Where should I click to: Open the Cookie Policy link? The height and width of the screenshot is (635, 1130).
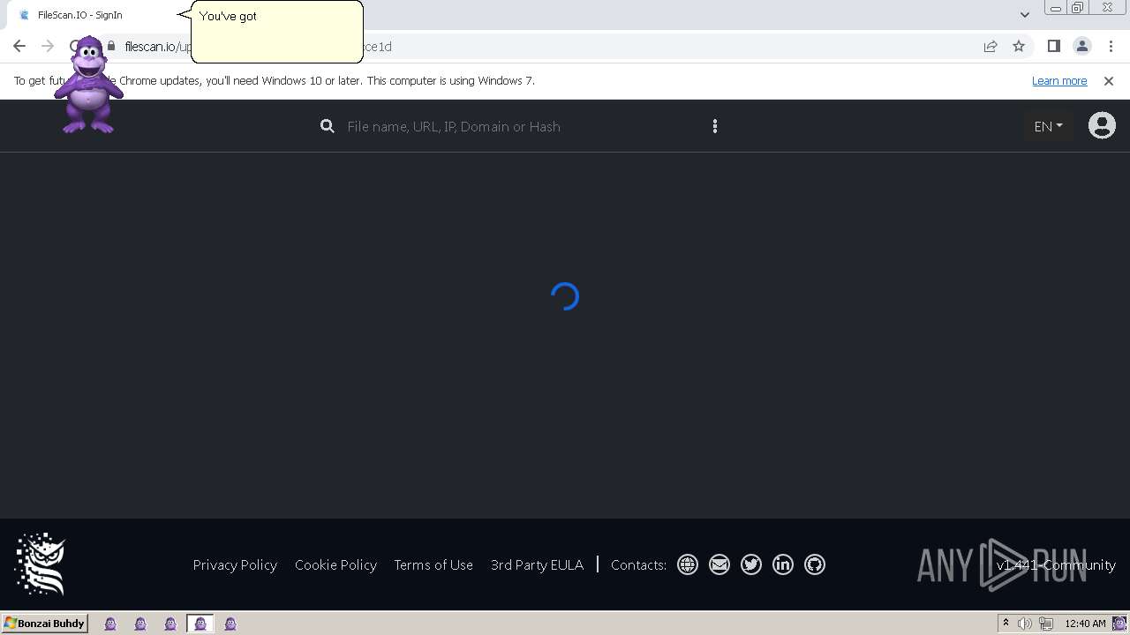click(335, 564)
